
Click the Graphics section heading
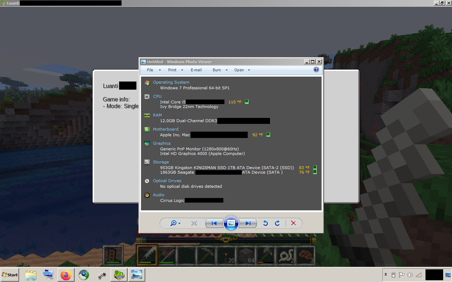pyautogui.click(x=162, y=143)
